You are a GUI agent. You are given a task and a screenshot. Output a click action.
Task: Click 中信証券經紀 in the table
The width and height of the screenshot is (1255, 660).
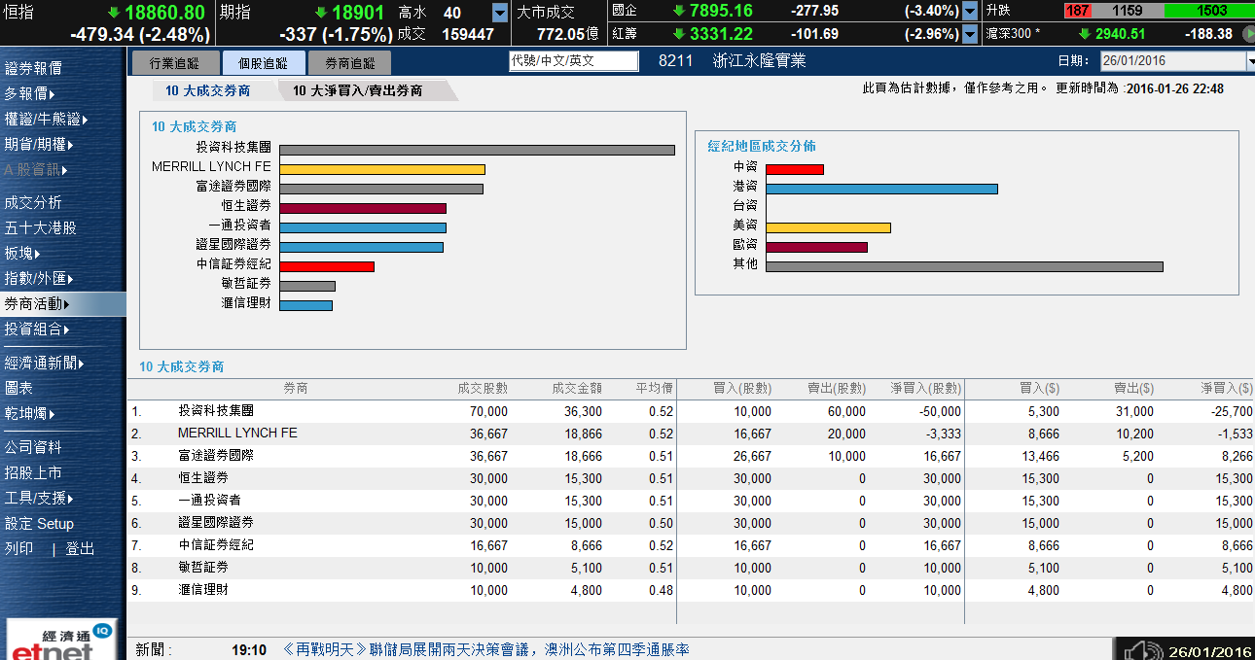pos(215,545)
